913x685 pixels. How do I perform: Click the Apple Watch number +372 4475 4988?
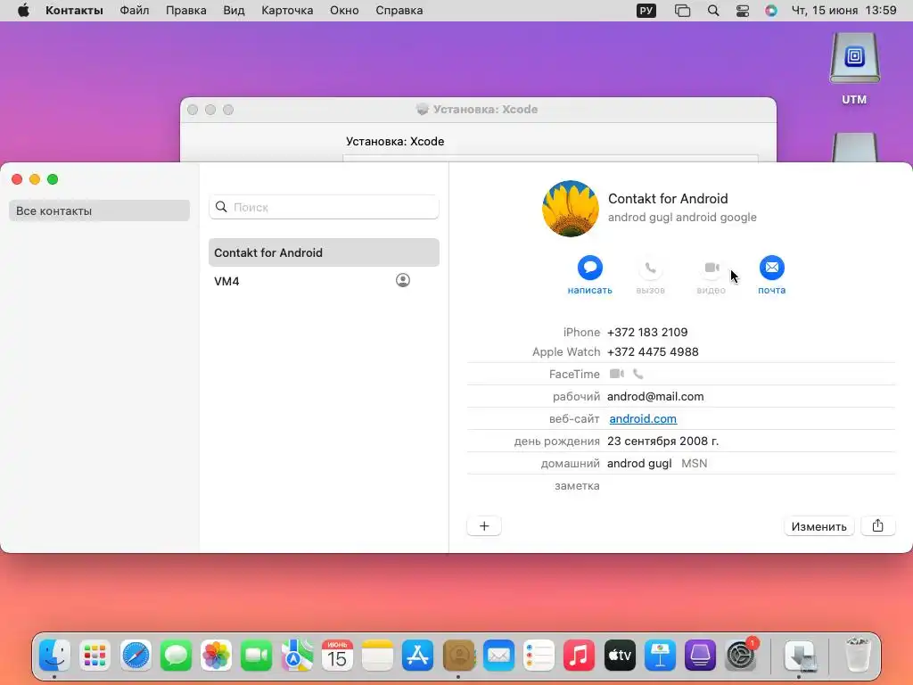pyautogui.click(x=653, y=351)
